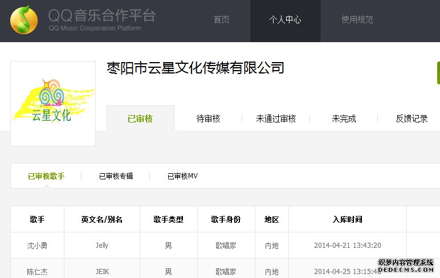Click the 云星文化 company logo thumbnail

click(x=53, y=103)
